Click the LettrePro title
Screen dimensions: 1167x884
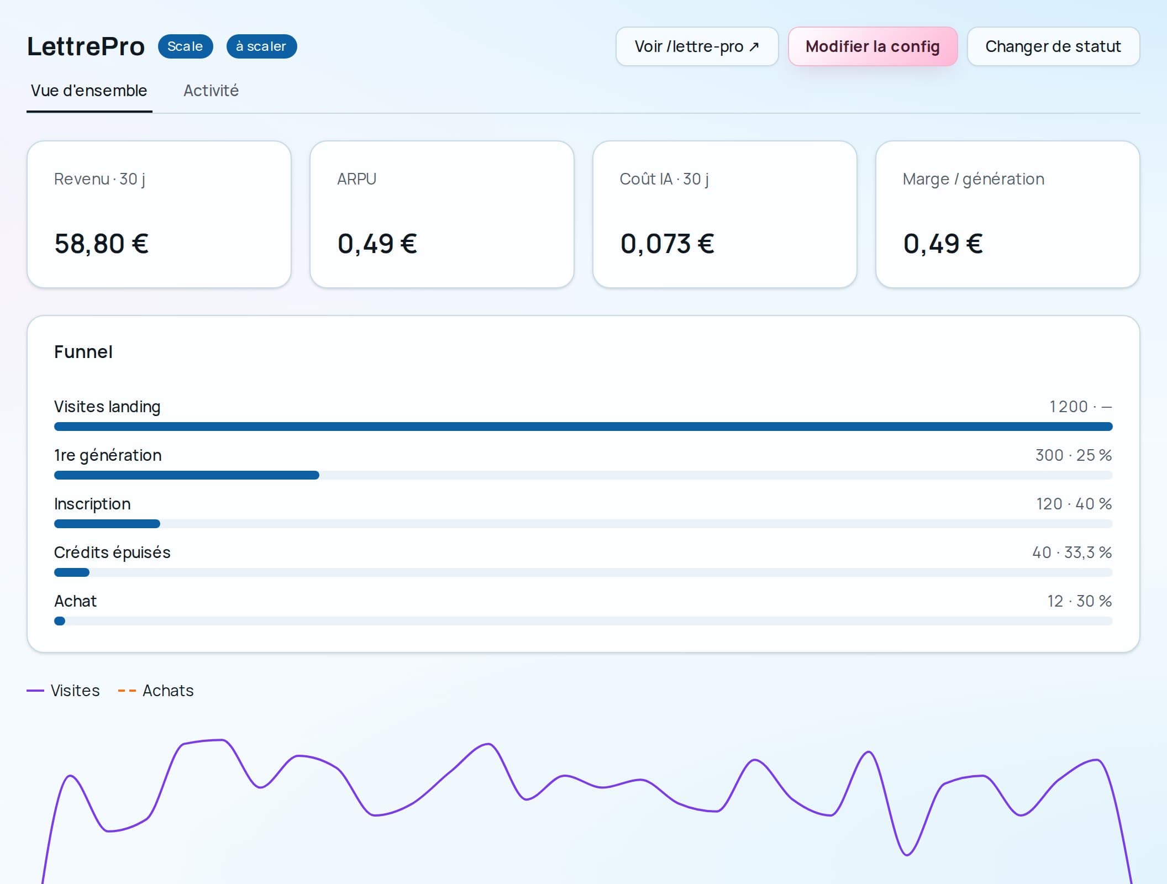[86, 46]
